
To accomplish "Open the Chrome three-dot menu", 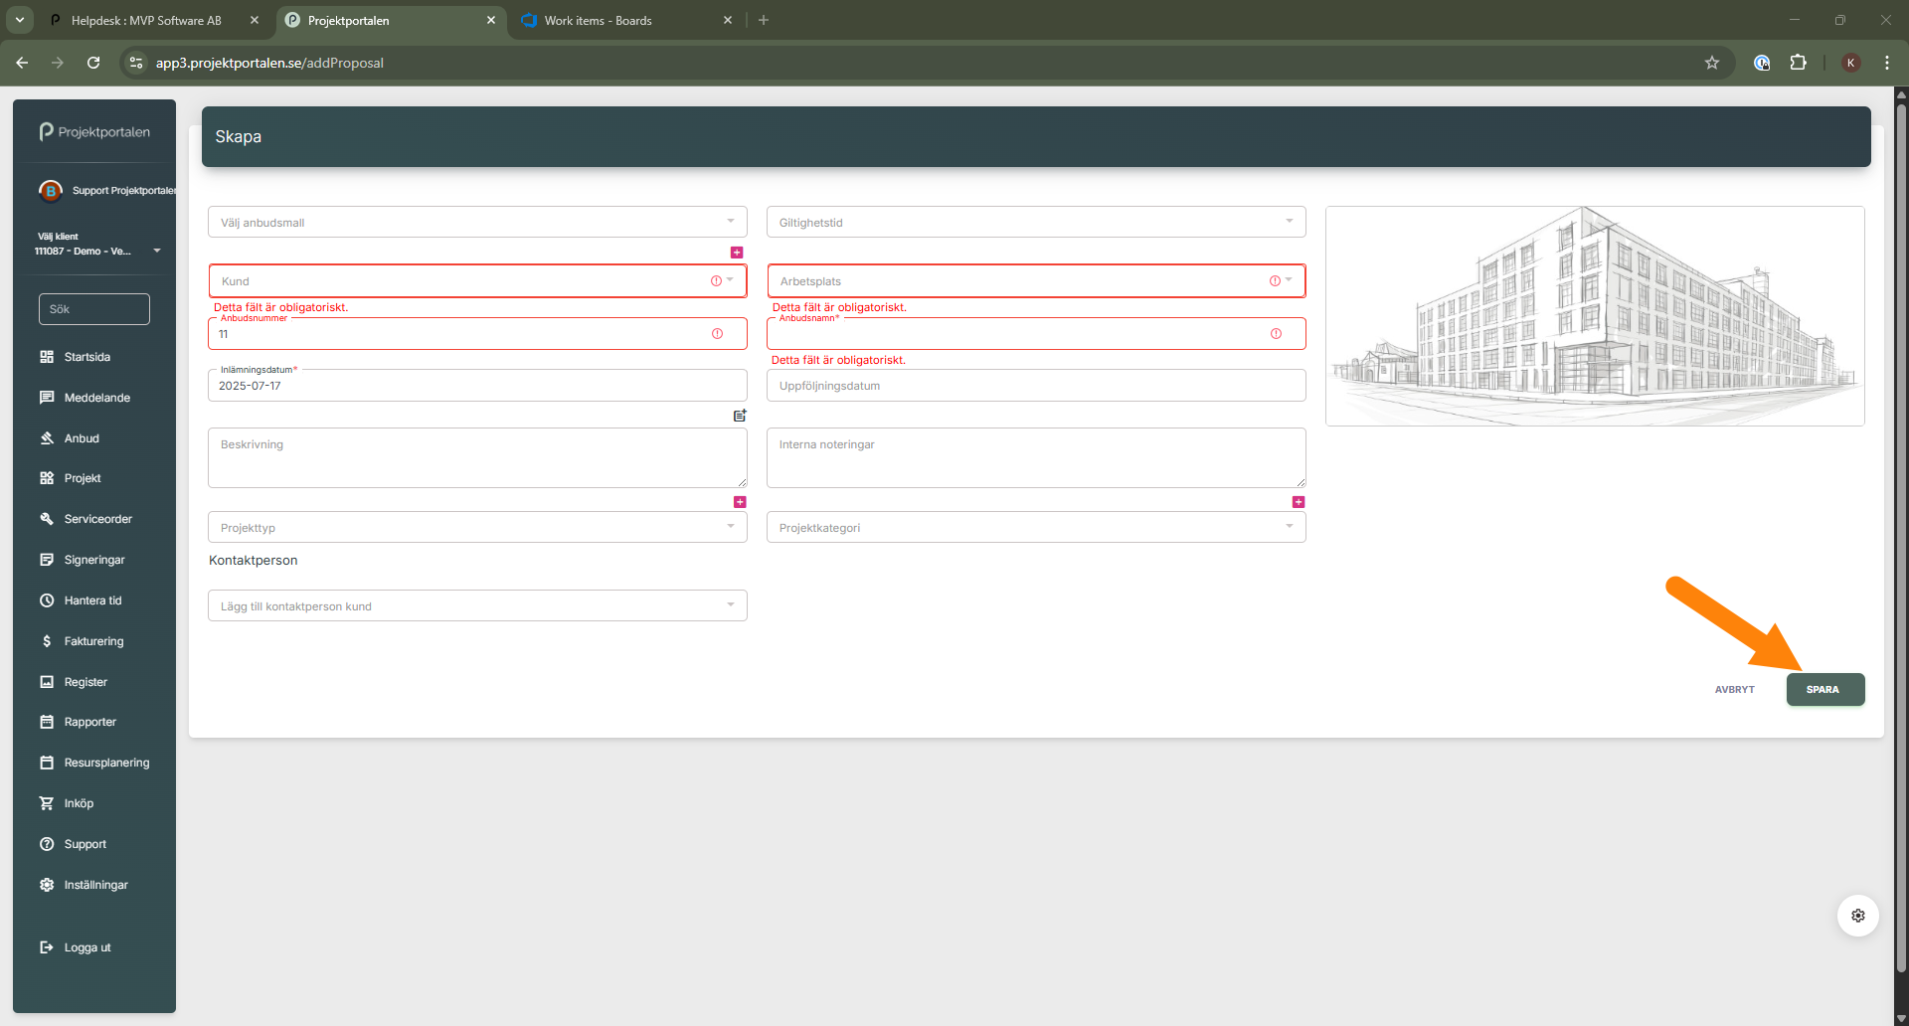I will click(x=1887, y=63).
